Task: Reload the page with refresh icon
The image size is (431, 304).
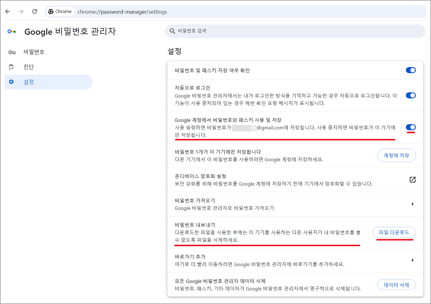Action: (35, 12)
